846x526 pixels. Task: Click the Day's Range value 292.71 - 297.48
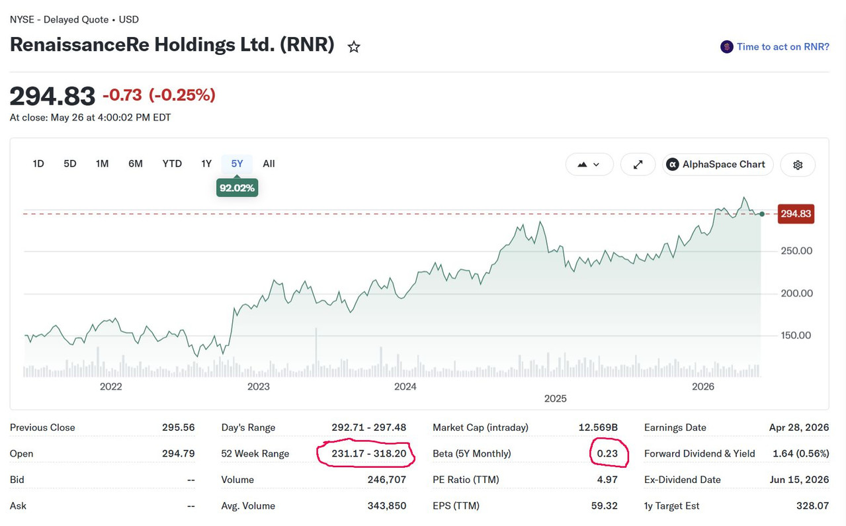(369, 427)
